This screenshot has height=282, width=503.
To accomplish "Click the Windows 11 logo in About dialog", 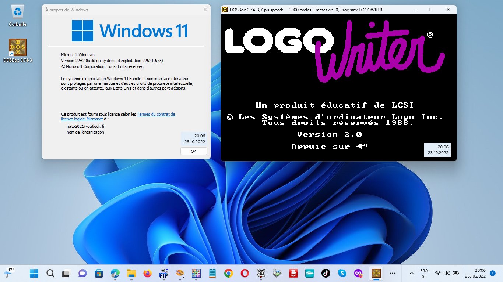I will (x=130, y=30).
